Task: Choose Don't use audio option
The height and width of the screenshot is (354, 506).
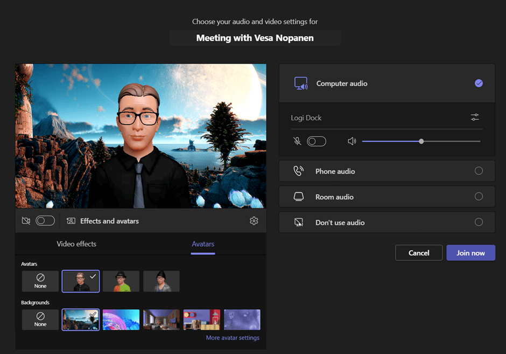Action: (479, 222)
